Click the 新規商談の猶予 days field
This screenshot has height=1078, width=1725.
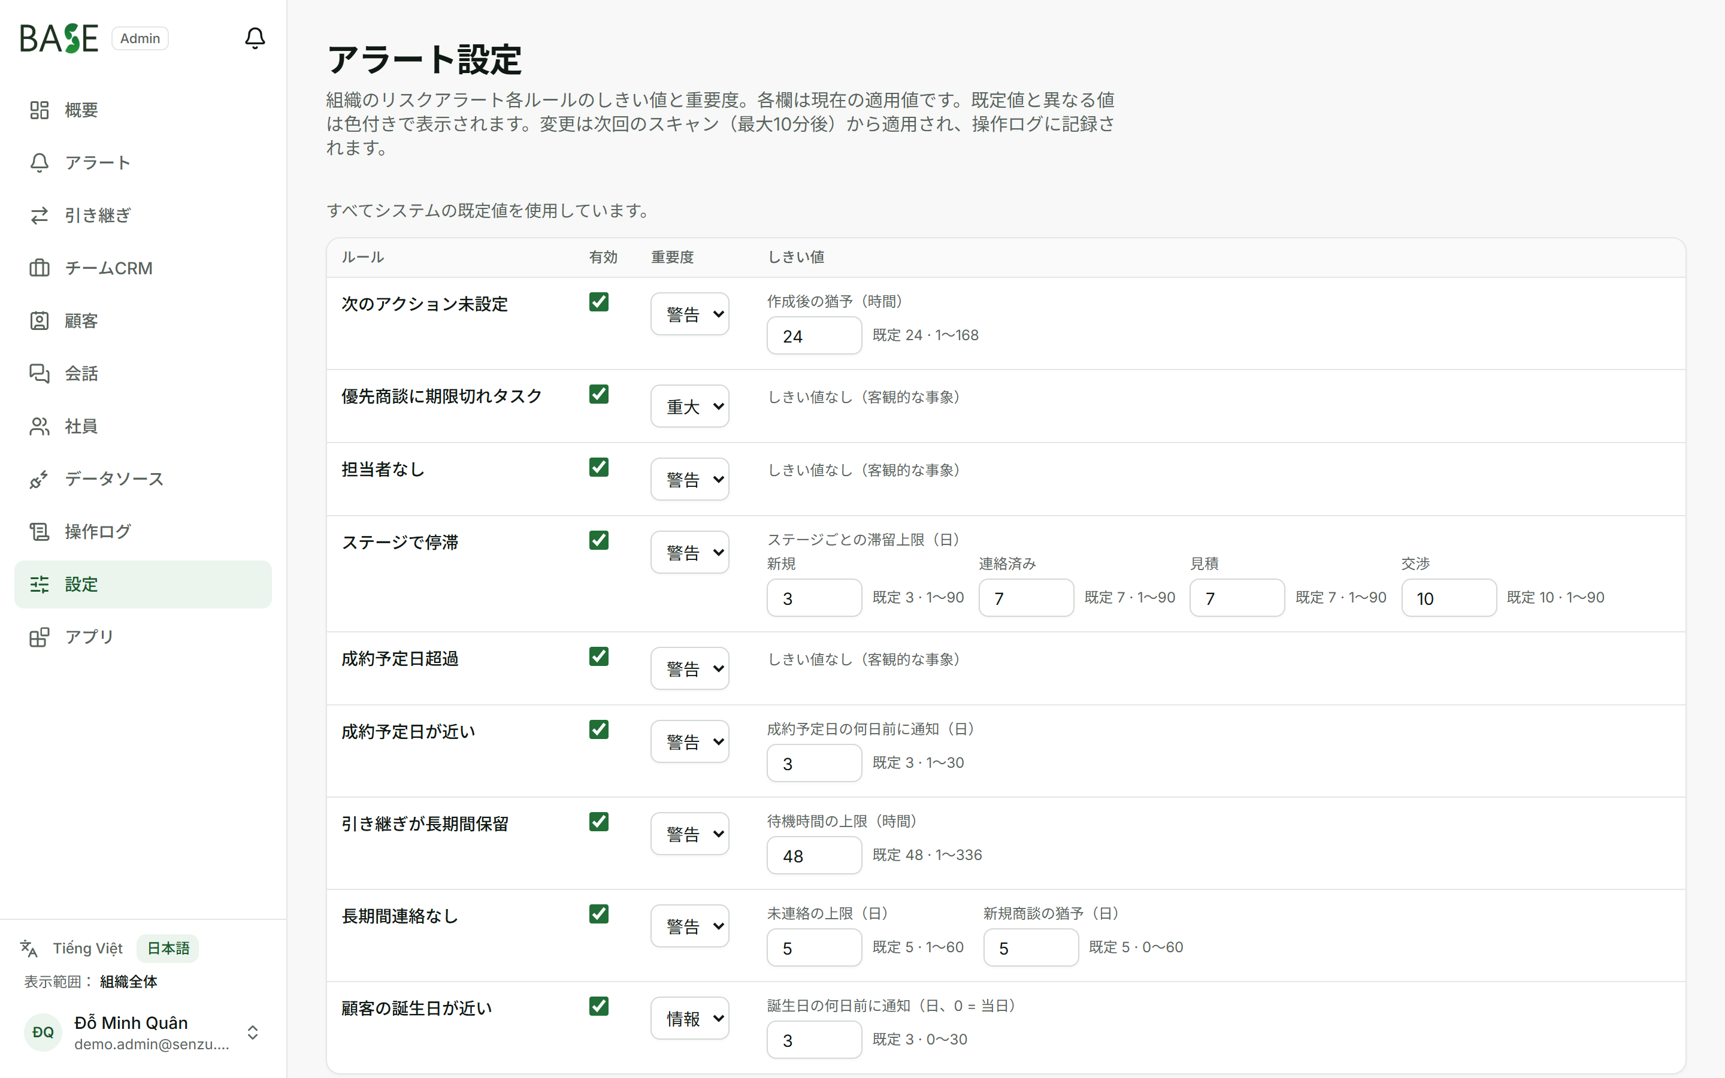1031,947
